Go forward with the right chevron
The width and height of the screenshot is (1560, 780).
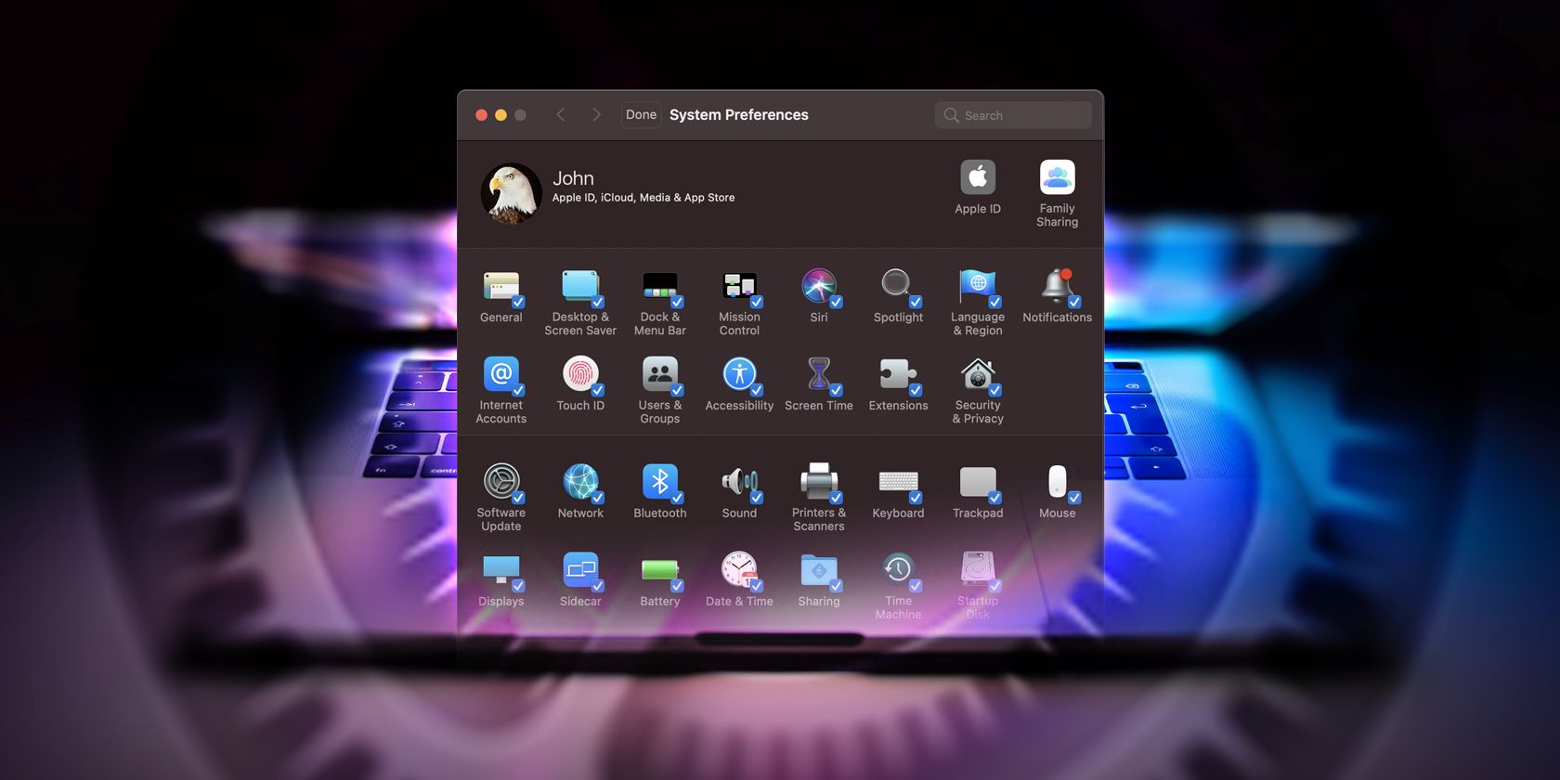pos(596,115)
